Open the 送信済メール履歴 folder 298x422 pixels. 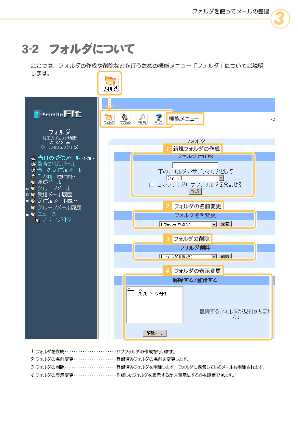point(57,201)
